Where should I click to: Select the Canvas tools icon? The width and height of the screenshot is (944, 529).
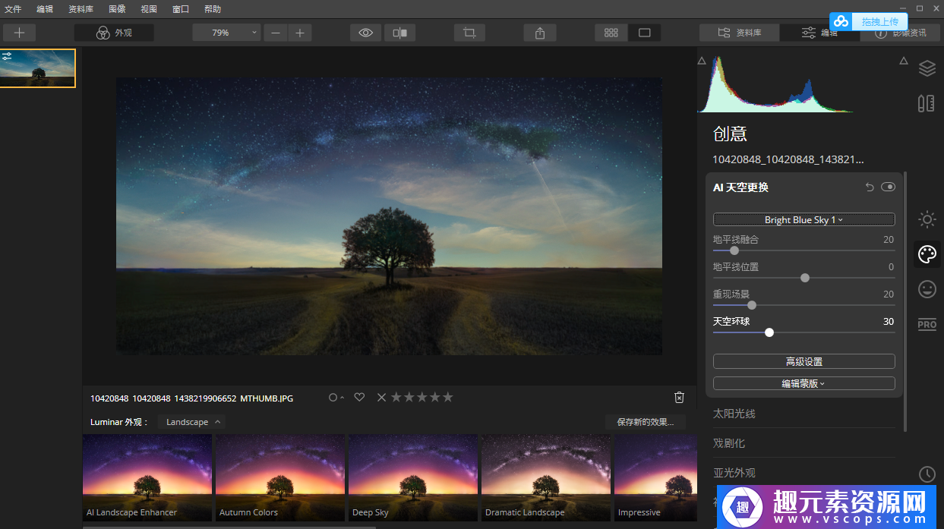click(927, 103)
